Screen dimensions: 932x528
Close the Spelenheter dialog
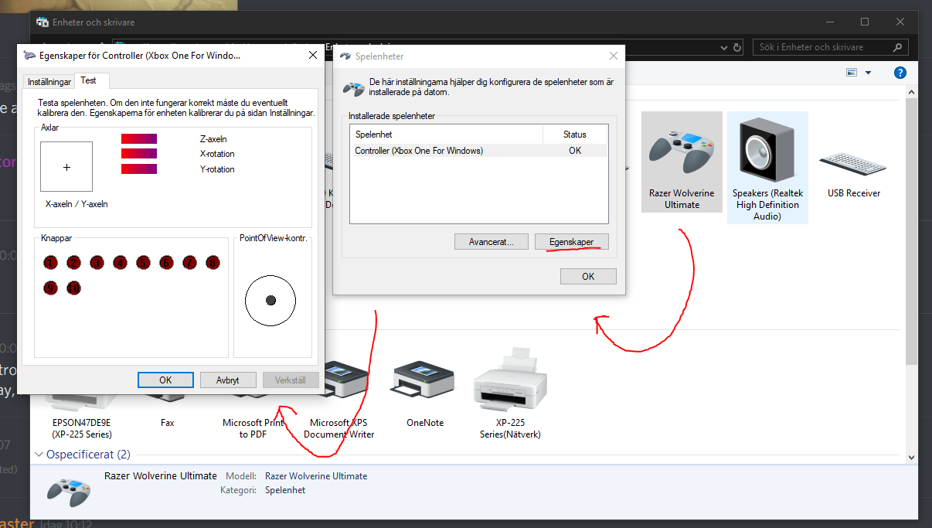pos(614,56)
